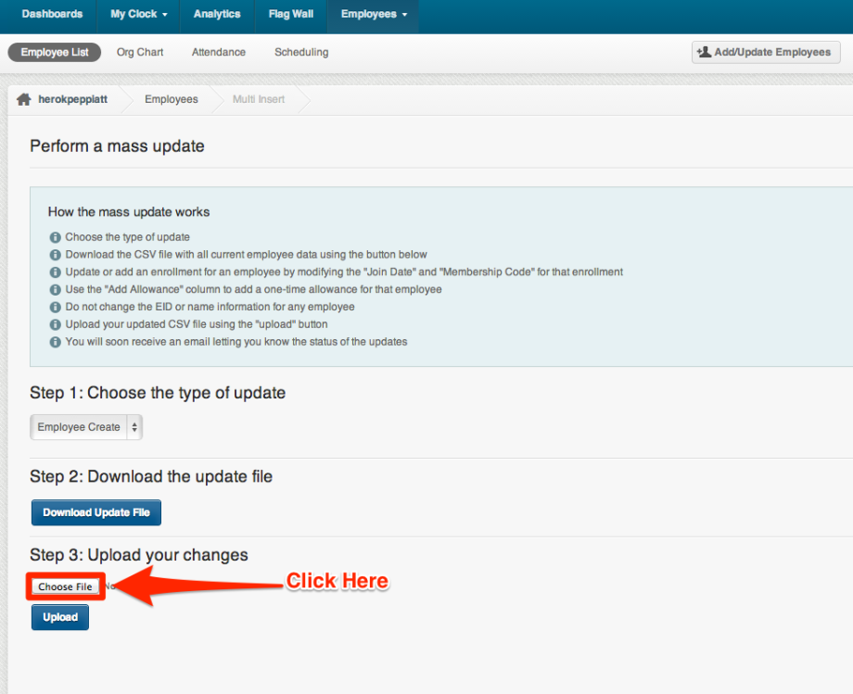
Task: Switch to the Attendance tab
Action: (218, 52)
